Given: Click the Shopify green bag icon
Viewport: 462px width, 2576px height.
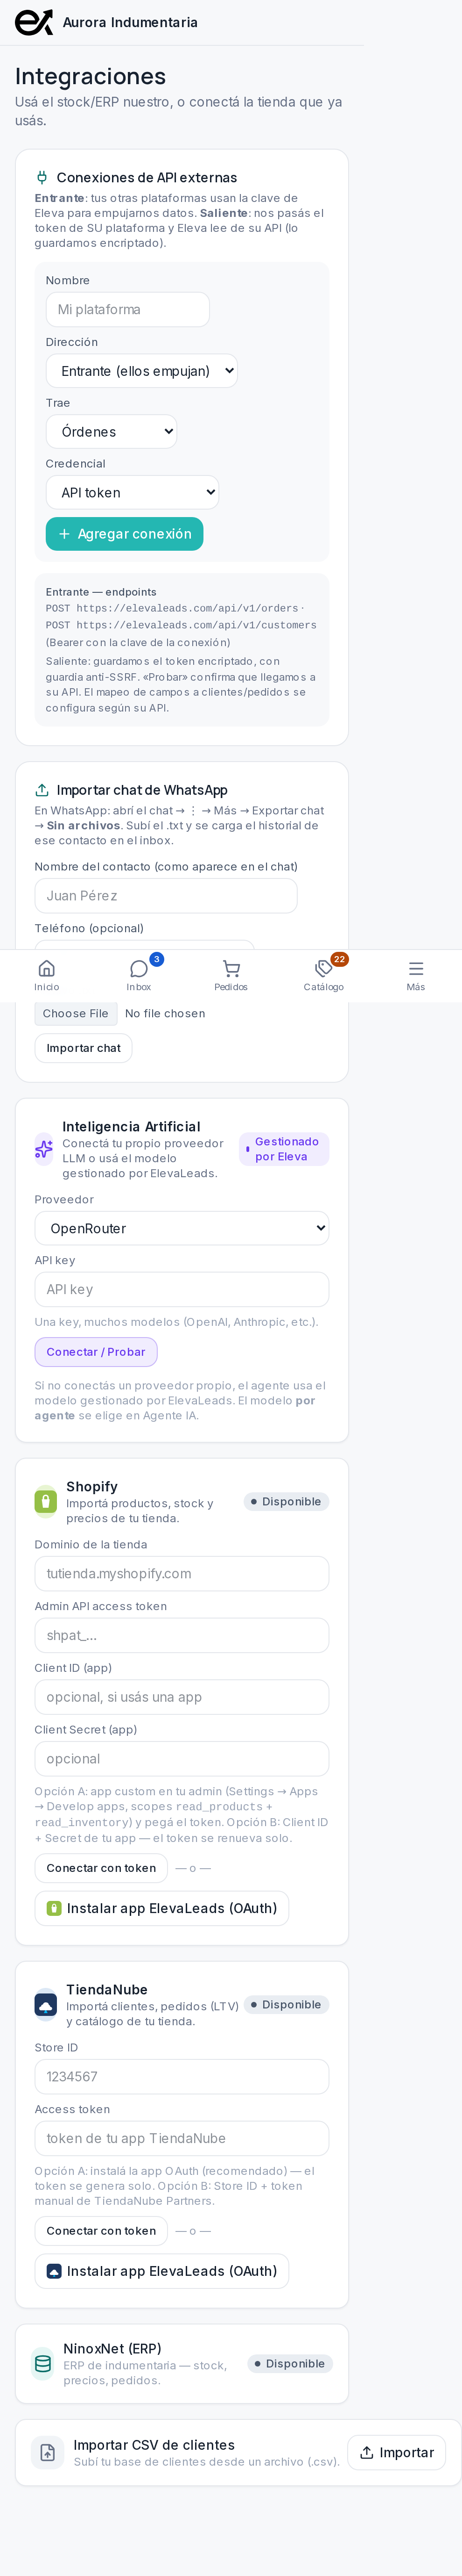Looking at the screenshot, I should click(46, 1501).
